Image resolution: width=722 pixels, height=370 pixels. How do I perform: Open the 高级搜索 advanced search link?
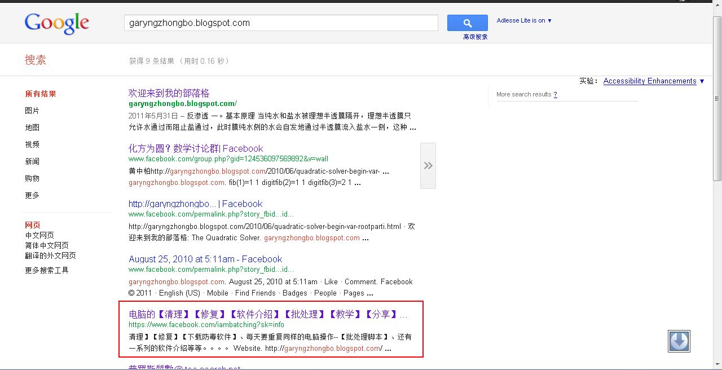[x=476, y=37]
